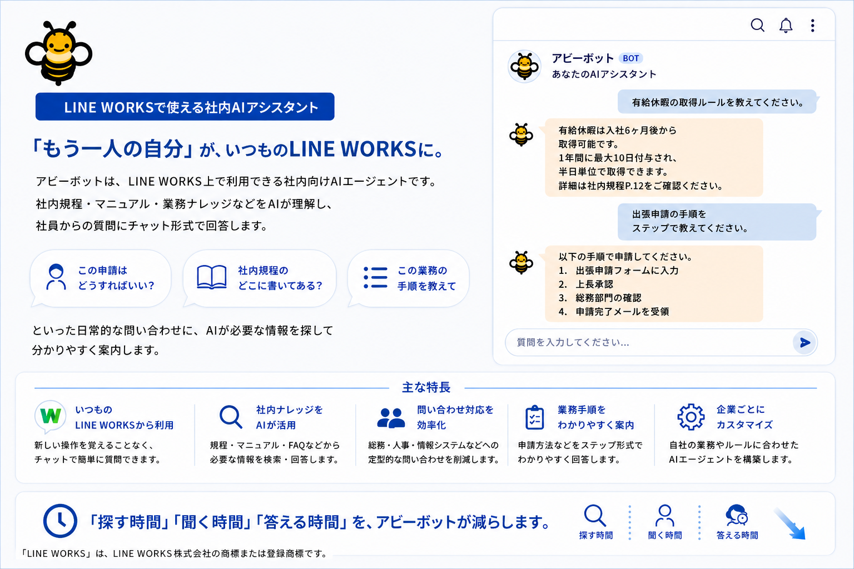
Task: Click the user message starting 出張申請の手順を
Action: (x=717, y=221)
